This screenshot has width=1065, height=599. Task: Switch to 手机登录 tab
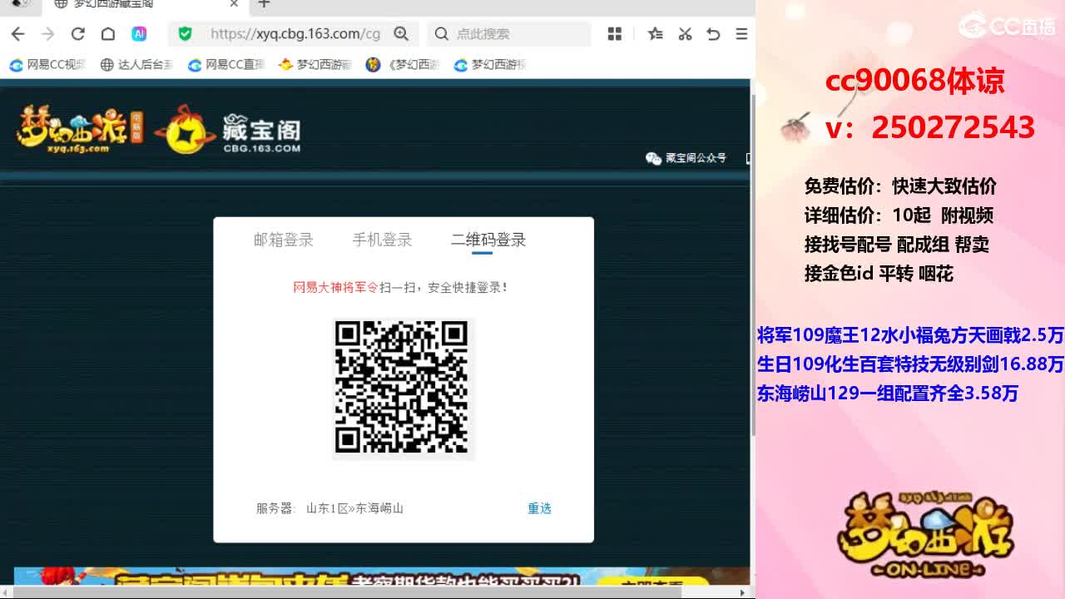[x=382, y=240]
